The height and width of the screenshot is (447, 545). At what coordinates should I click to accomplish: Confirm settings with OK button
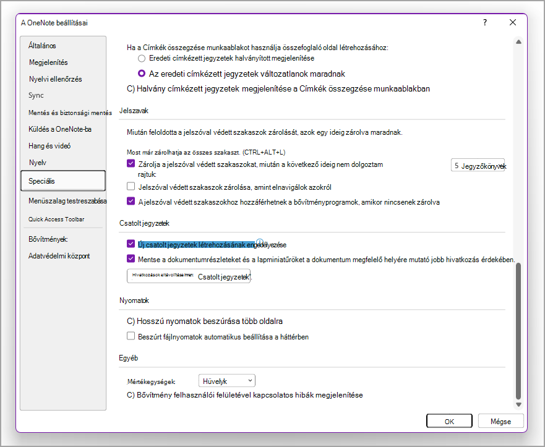[x=449, y=421]
